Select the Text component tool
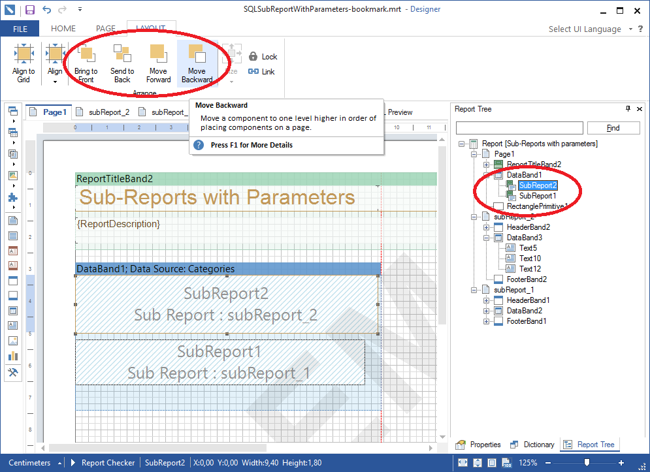Image resolution: width=650 pixels, height=472 pixels. (13, 325)
